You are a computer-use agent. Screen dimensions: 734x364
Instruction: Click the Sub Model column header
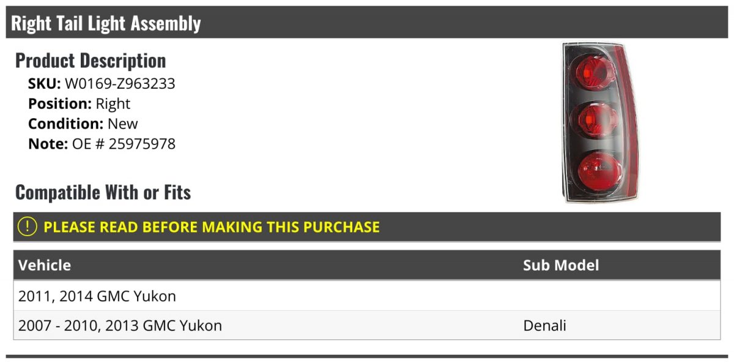click(561, 265)
